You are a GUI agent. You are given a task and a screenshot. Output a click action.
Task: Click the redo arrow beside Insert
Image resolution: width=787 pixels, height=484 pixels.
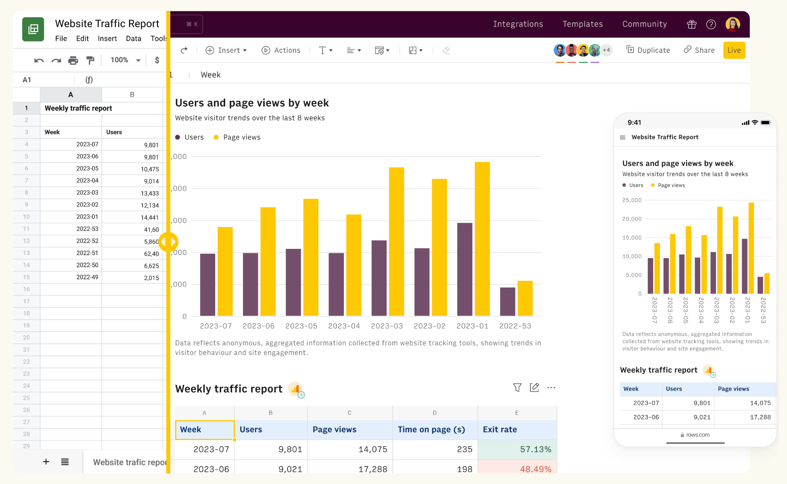[184, 50]
